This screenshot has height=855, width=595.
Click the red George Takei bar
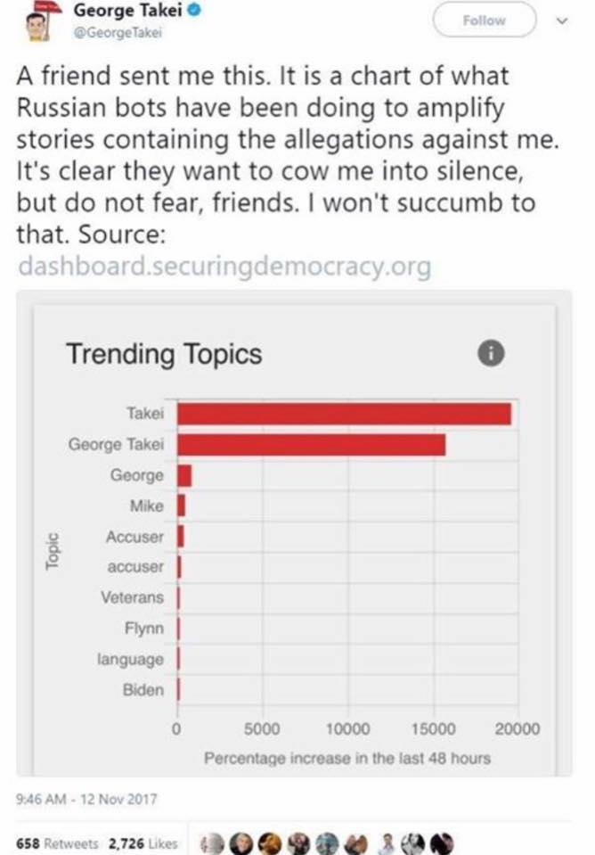[312, 445]
